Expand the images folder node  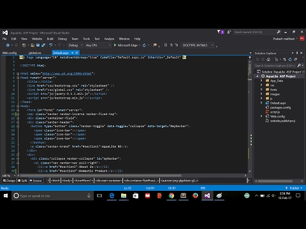(261, 94)
